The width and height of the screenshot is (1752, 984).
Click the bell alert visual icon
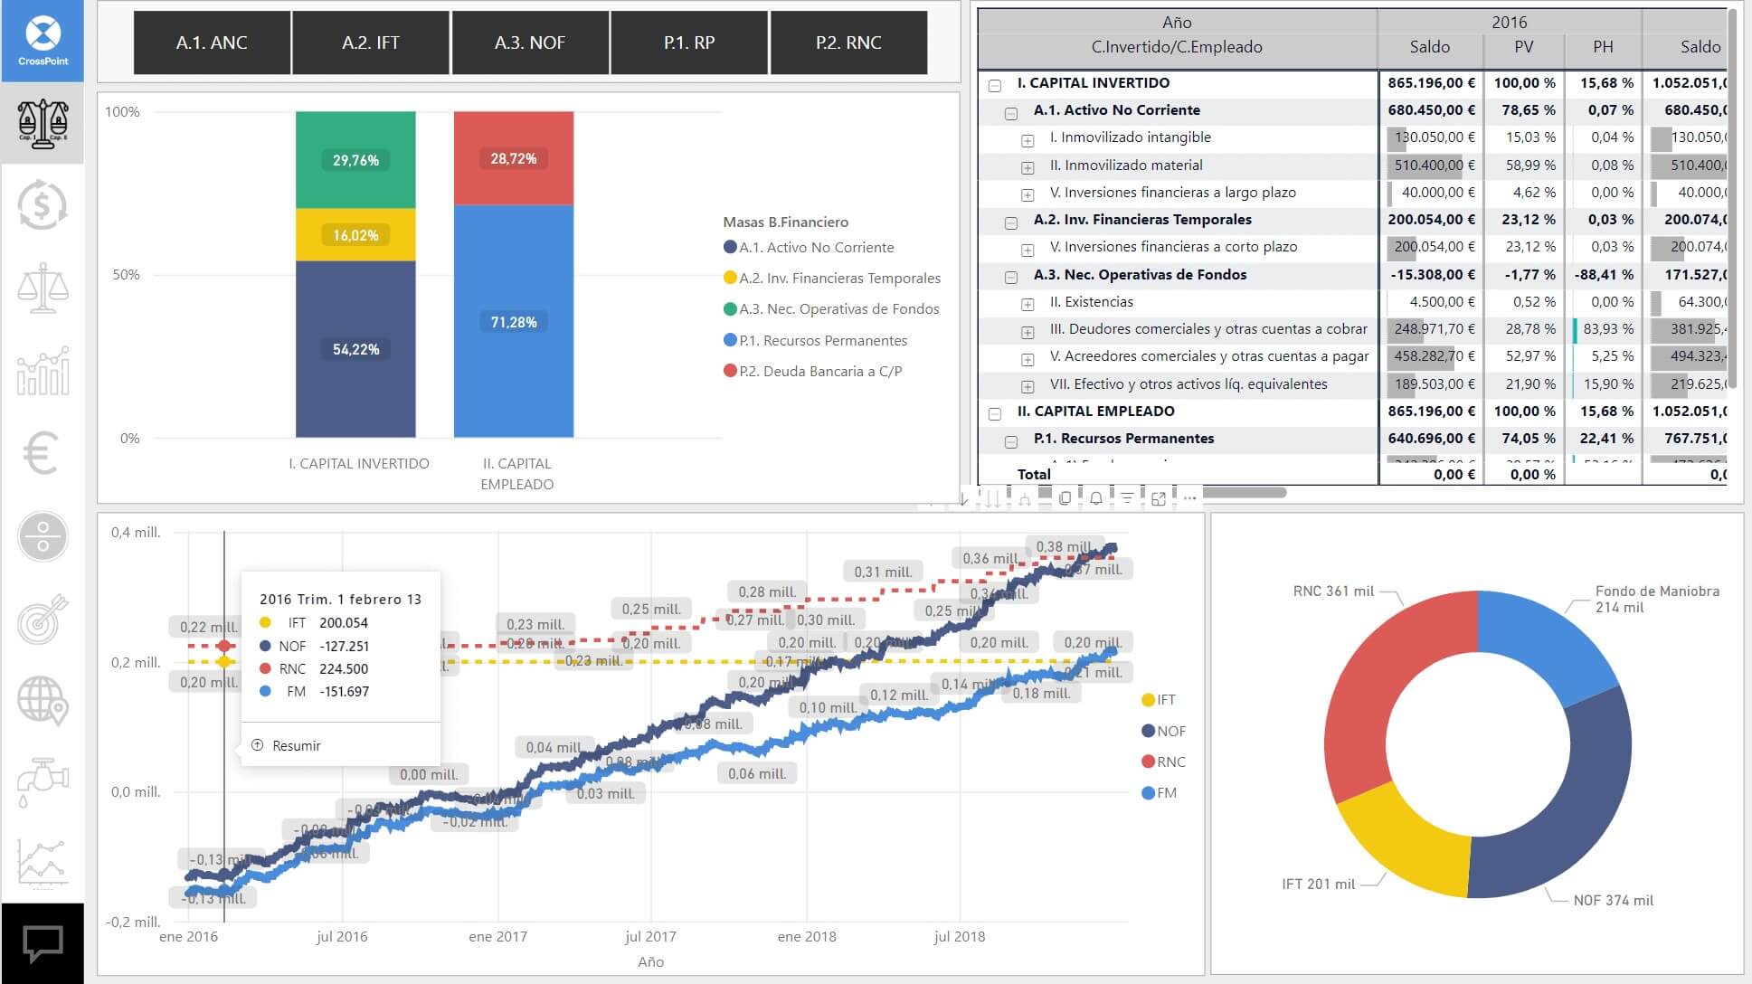pos(1096,497)
